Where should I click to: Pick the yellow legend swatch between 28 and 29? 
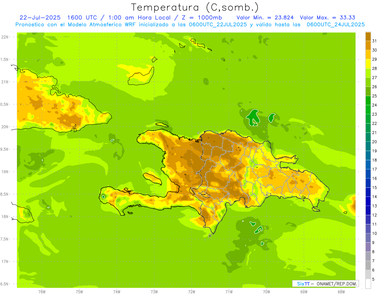[368, 64]
